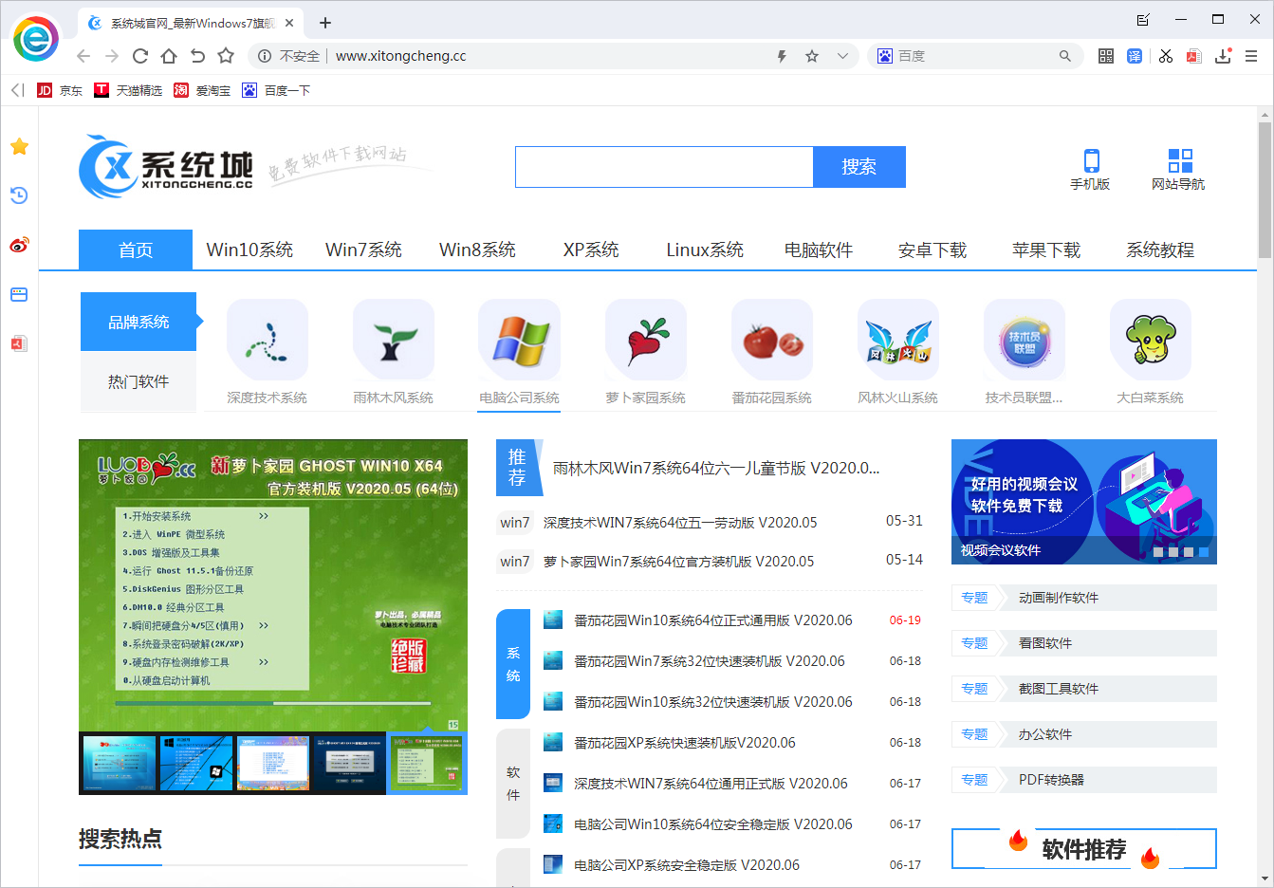Click the 搜索 button
Image resolution: width=1274 pixels, height=888 pixels.
point(859,167)
